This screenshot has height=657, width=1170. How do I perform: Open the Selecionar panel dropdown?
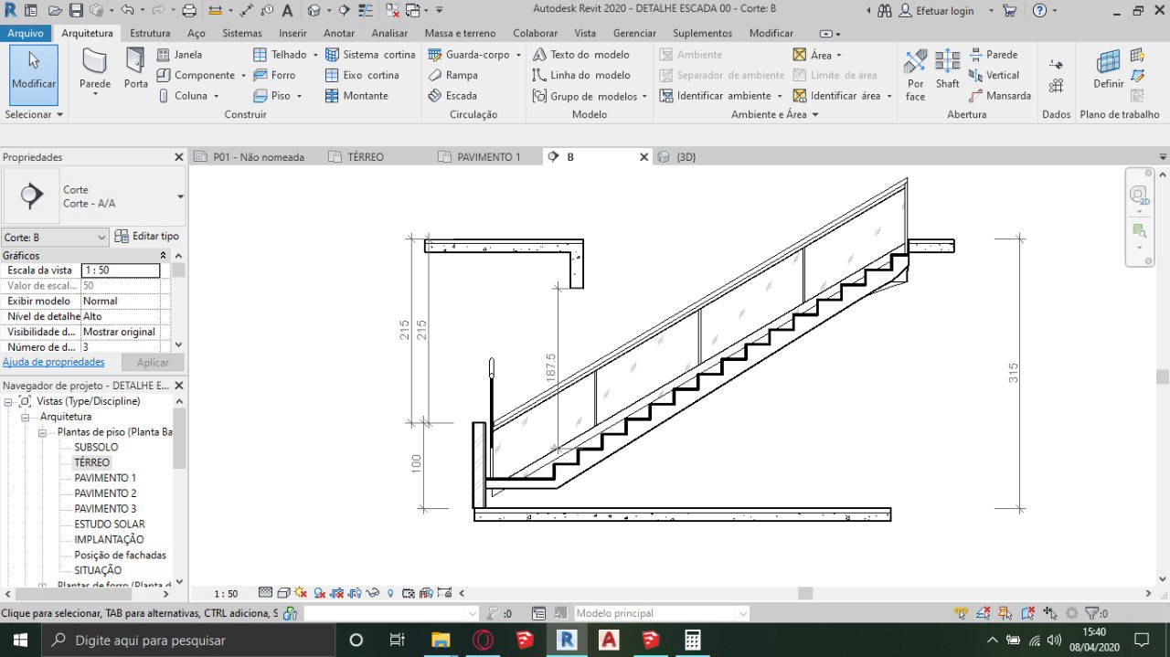(x=34, y=115)
